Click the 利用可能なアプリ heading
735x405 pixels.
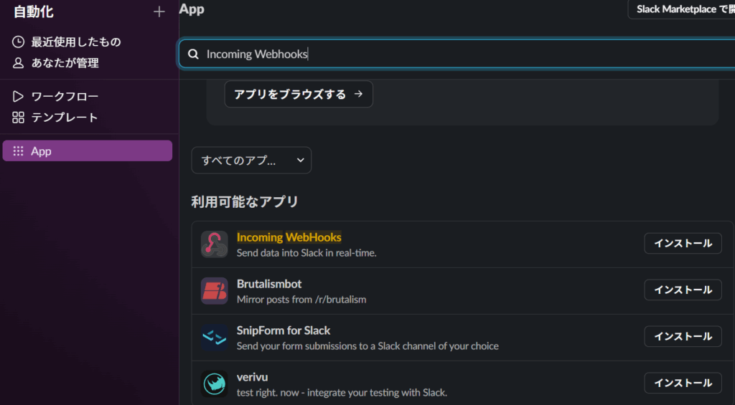pyautogui.click(x=245, y=202)
